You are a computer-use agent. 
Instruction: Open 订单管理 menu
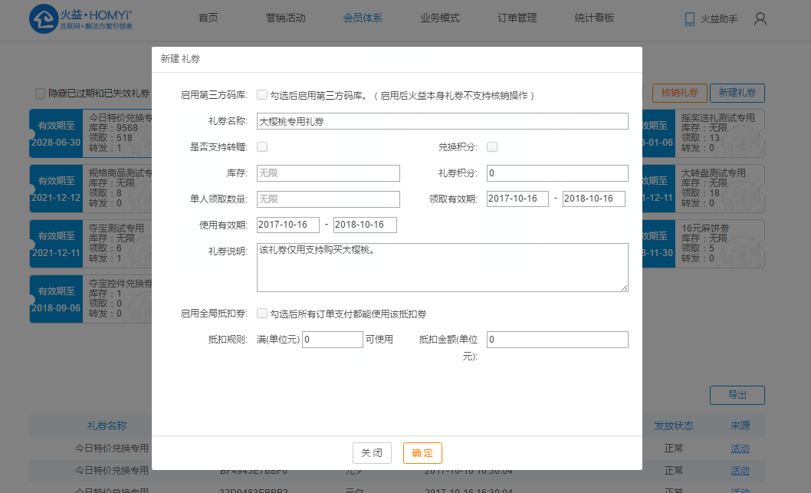(x=517, y=18)
